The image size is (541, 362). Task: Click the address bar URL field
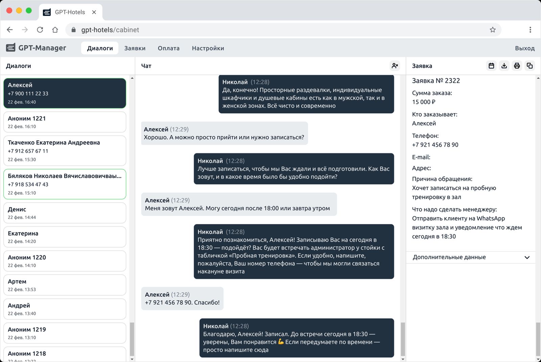pyautogui.click(x=270, y=30)
